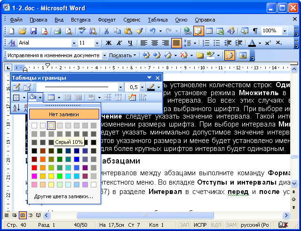This screenshot has width=301, height=231.
Task: Paste from the clipboard icon
Action: click(x=128, y=31)
